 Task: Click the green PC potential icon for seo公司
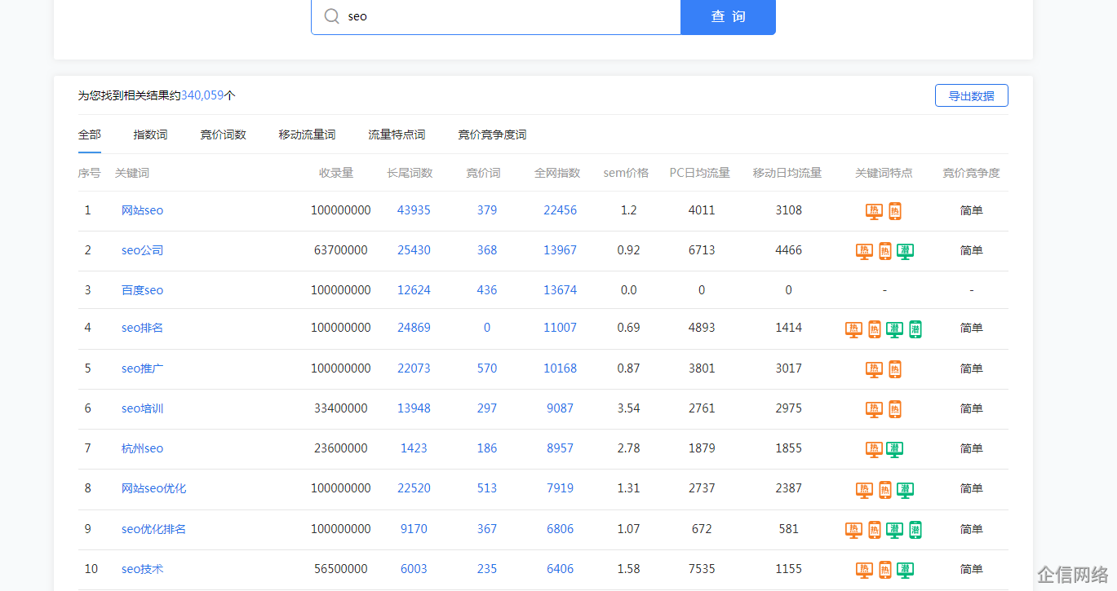(905, 251)
